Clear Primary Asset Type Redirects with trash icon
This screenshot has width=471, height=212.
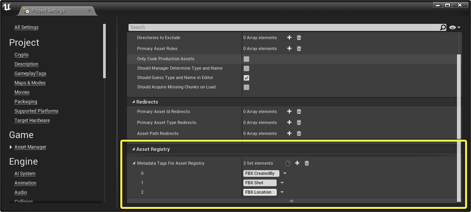(299, 122)
